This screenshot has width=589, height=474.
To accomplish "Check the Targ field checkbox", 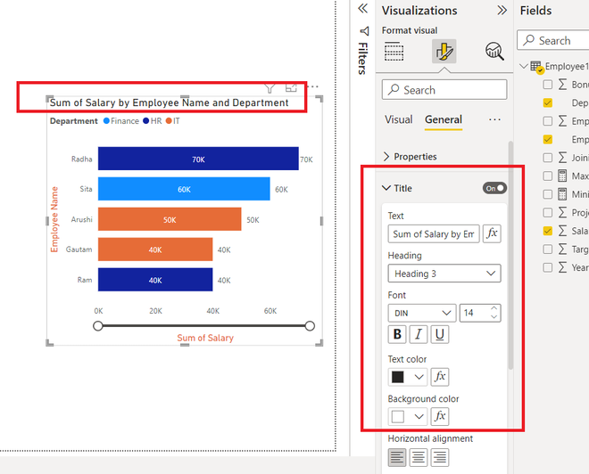I will [x=548, y=249].
